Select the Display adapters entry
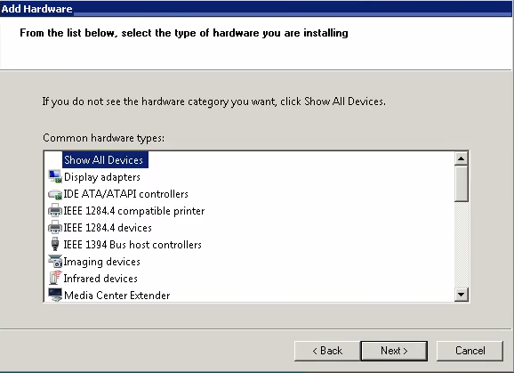514x373 pixels. click(x=102, y=177)
